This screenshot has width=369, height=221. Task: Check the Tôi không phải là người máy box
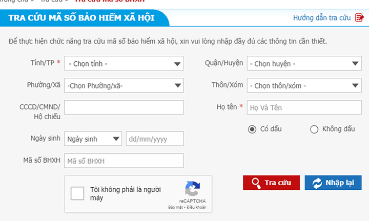[x=77, y=193]
